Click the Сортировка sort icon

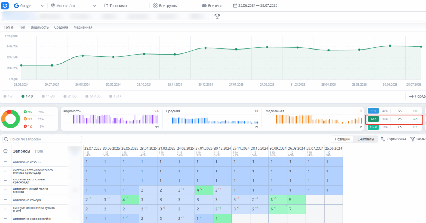[x=383, y=139]
